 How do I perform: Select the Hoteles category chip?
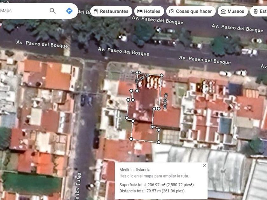[149, 11]
